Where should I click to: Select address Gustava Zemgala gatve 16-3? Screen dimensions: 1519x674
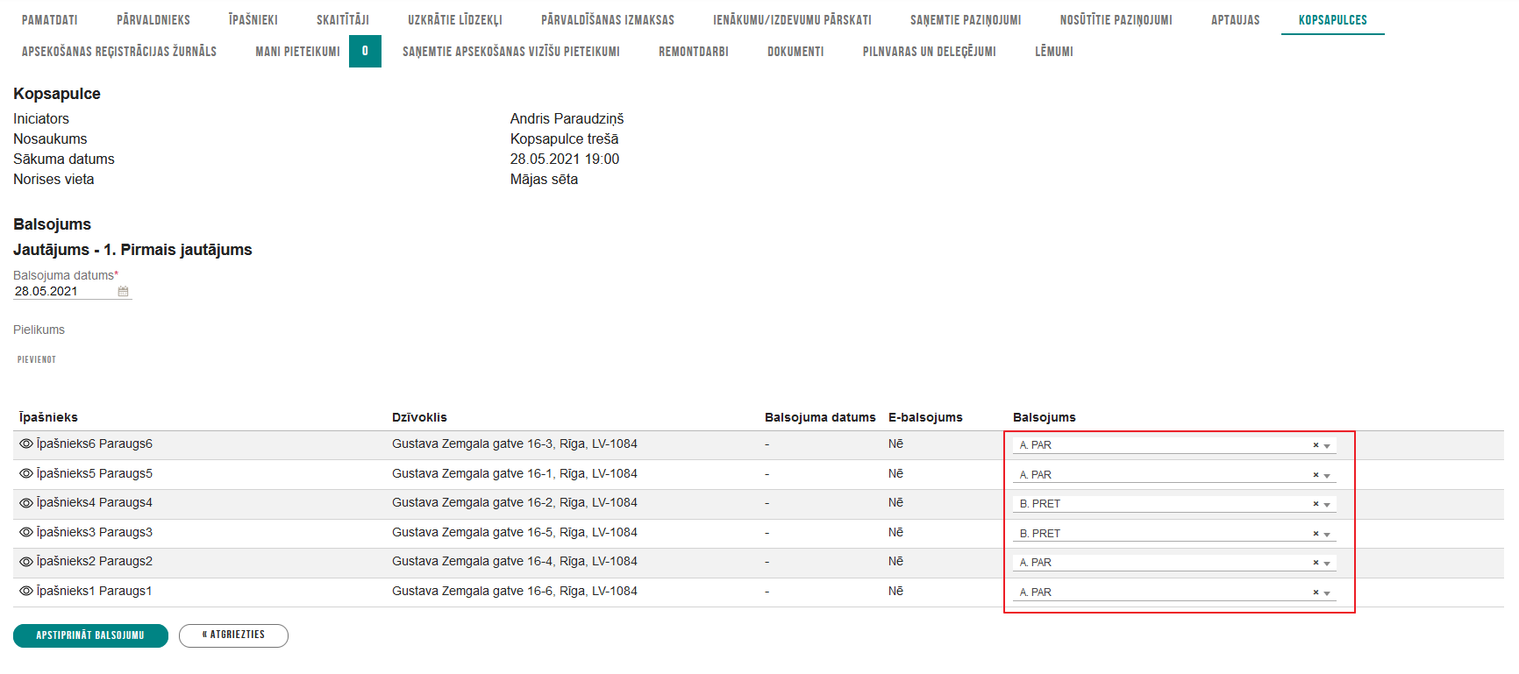[x=515, y=444]
